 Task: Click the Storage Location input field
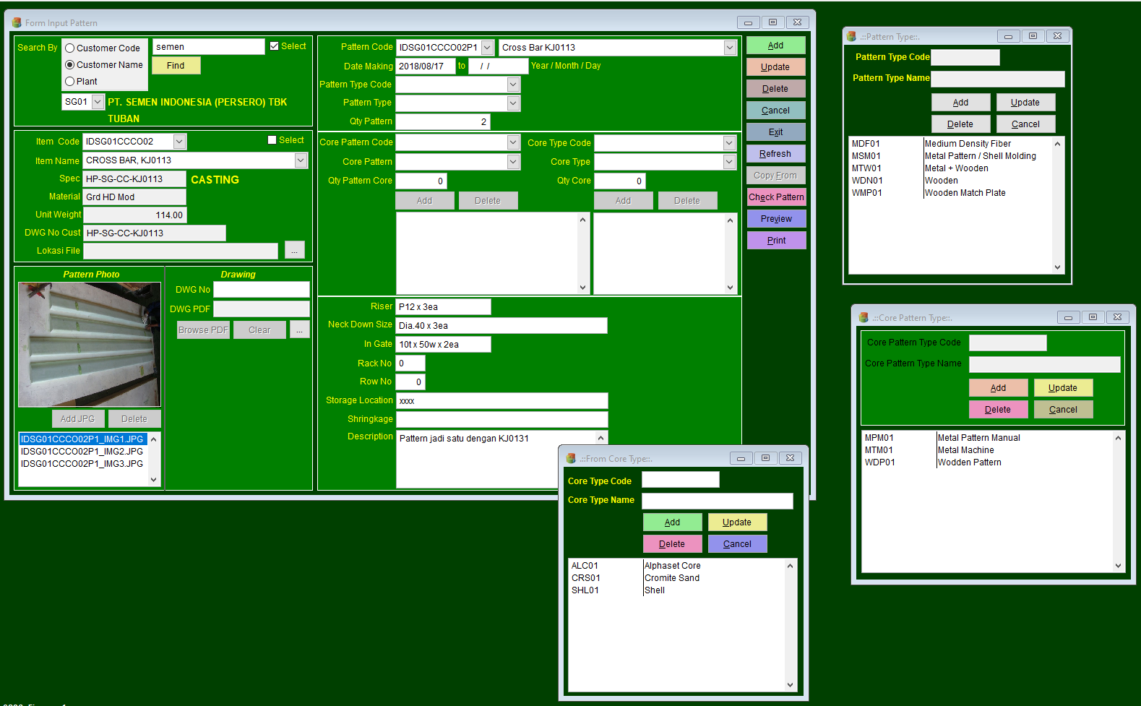tap(501, 401)
